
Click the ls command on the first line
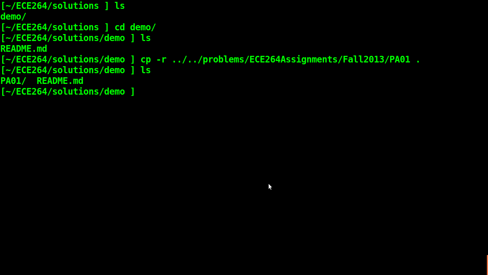(120, 6)
